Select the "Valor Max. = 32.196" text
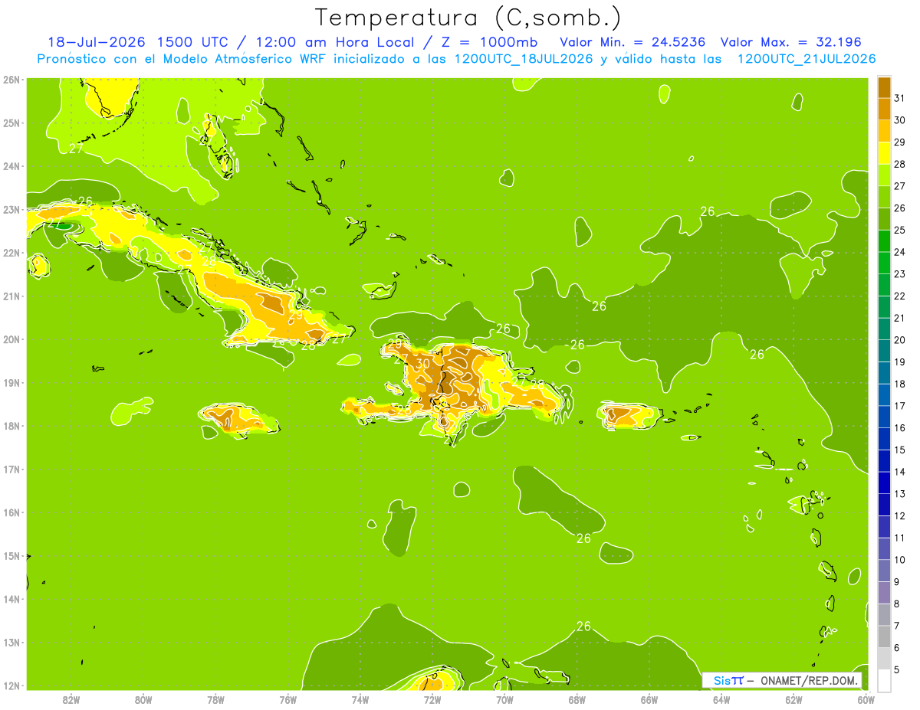 790,42
